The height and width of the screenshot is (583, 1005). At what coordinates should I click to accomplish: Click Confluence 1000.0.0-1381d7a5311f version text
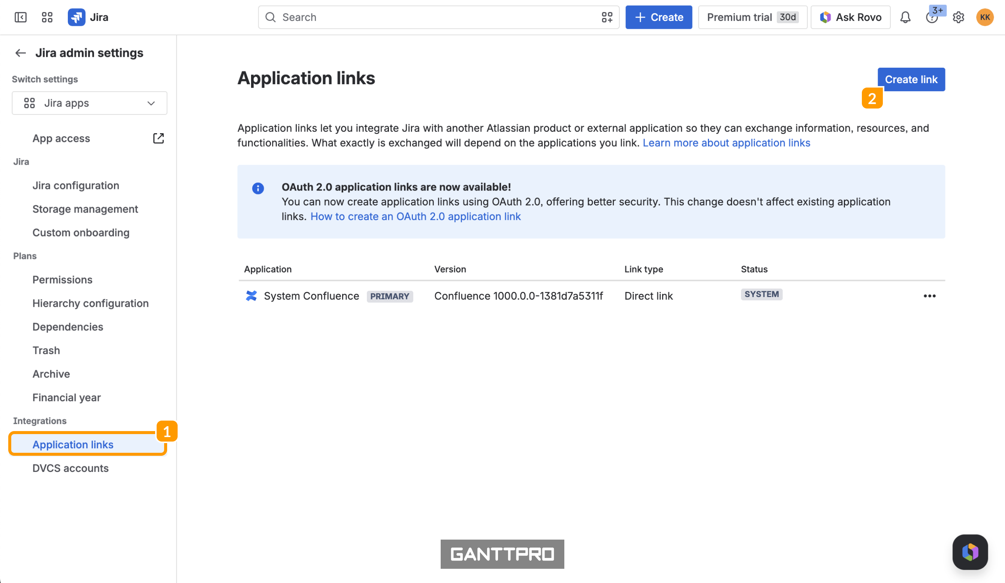(519, 296)
